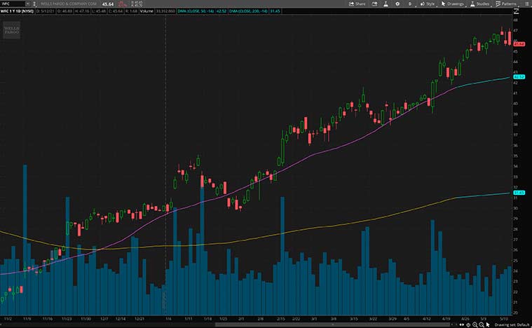This screenshot has height=328, width=532.
Task: Click the Share button in the toolbar
Action: 357,4
